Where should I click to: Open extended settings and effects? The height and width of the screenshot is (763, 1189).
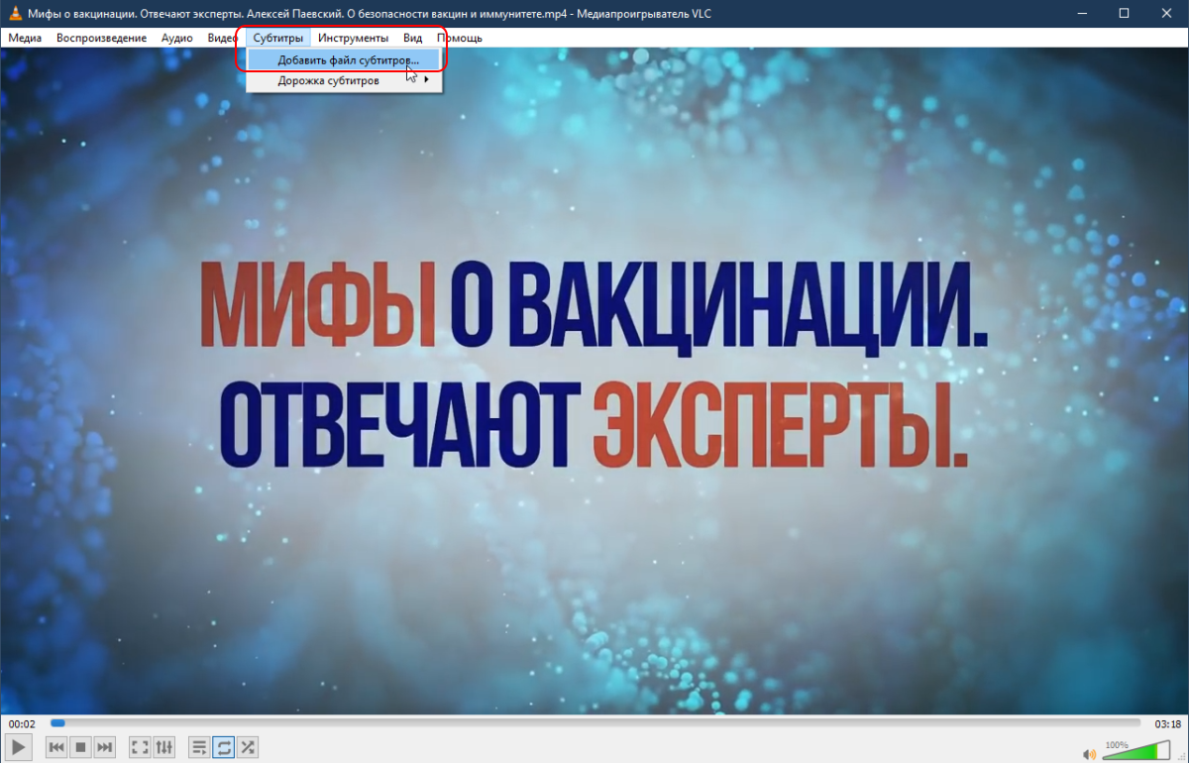tap(163, 746)
